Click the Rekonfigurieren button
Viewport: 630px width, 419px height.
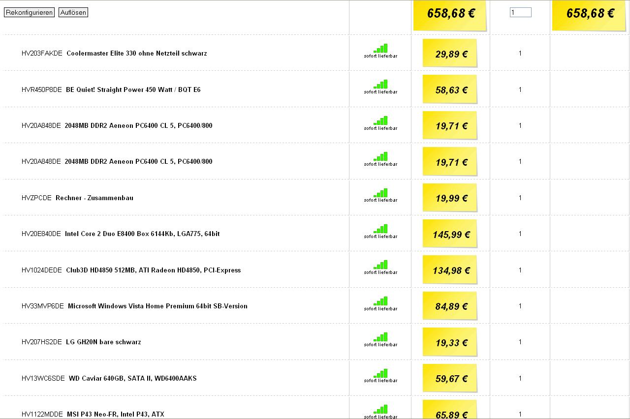coord(29,13)
